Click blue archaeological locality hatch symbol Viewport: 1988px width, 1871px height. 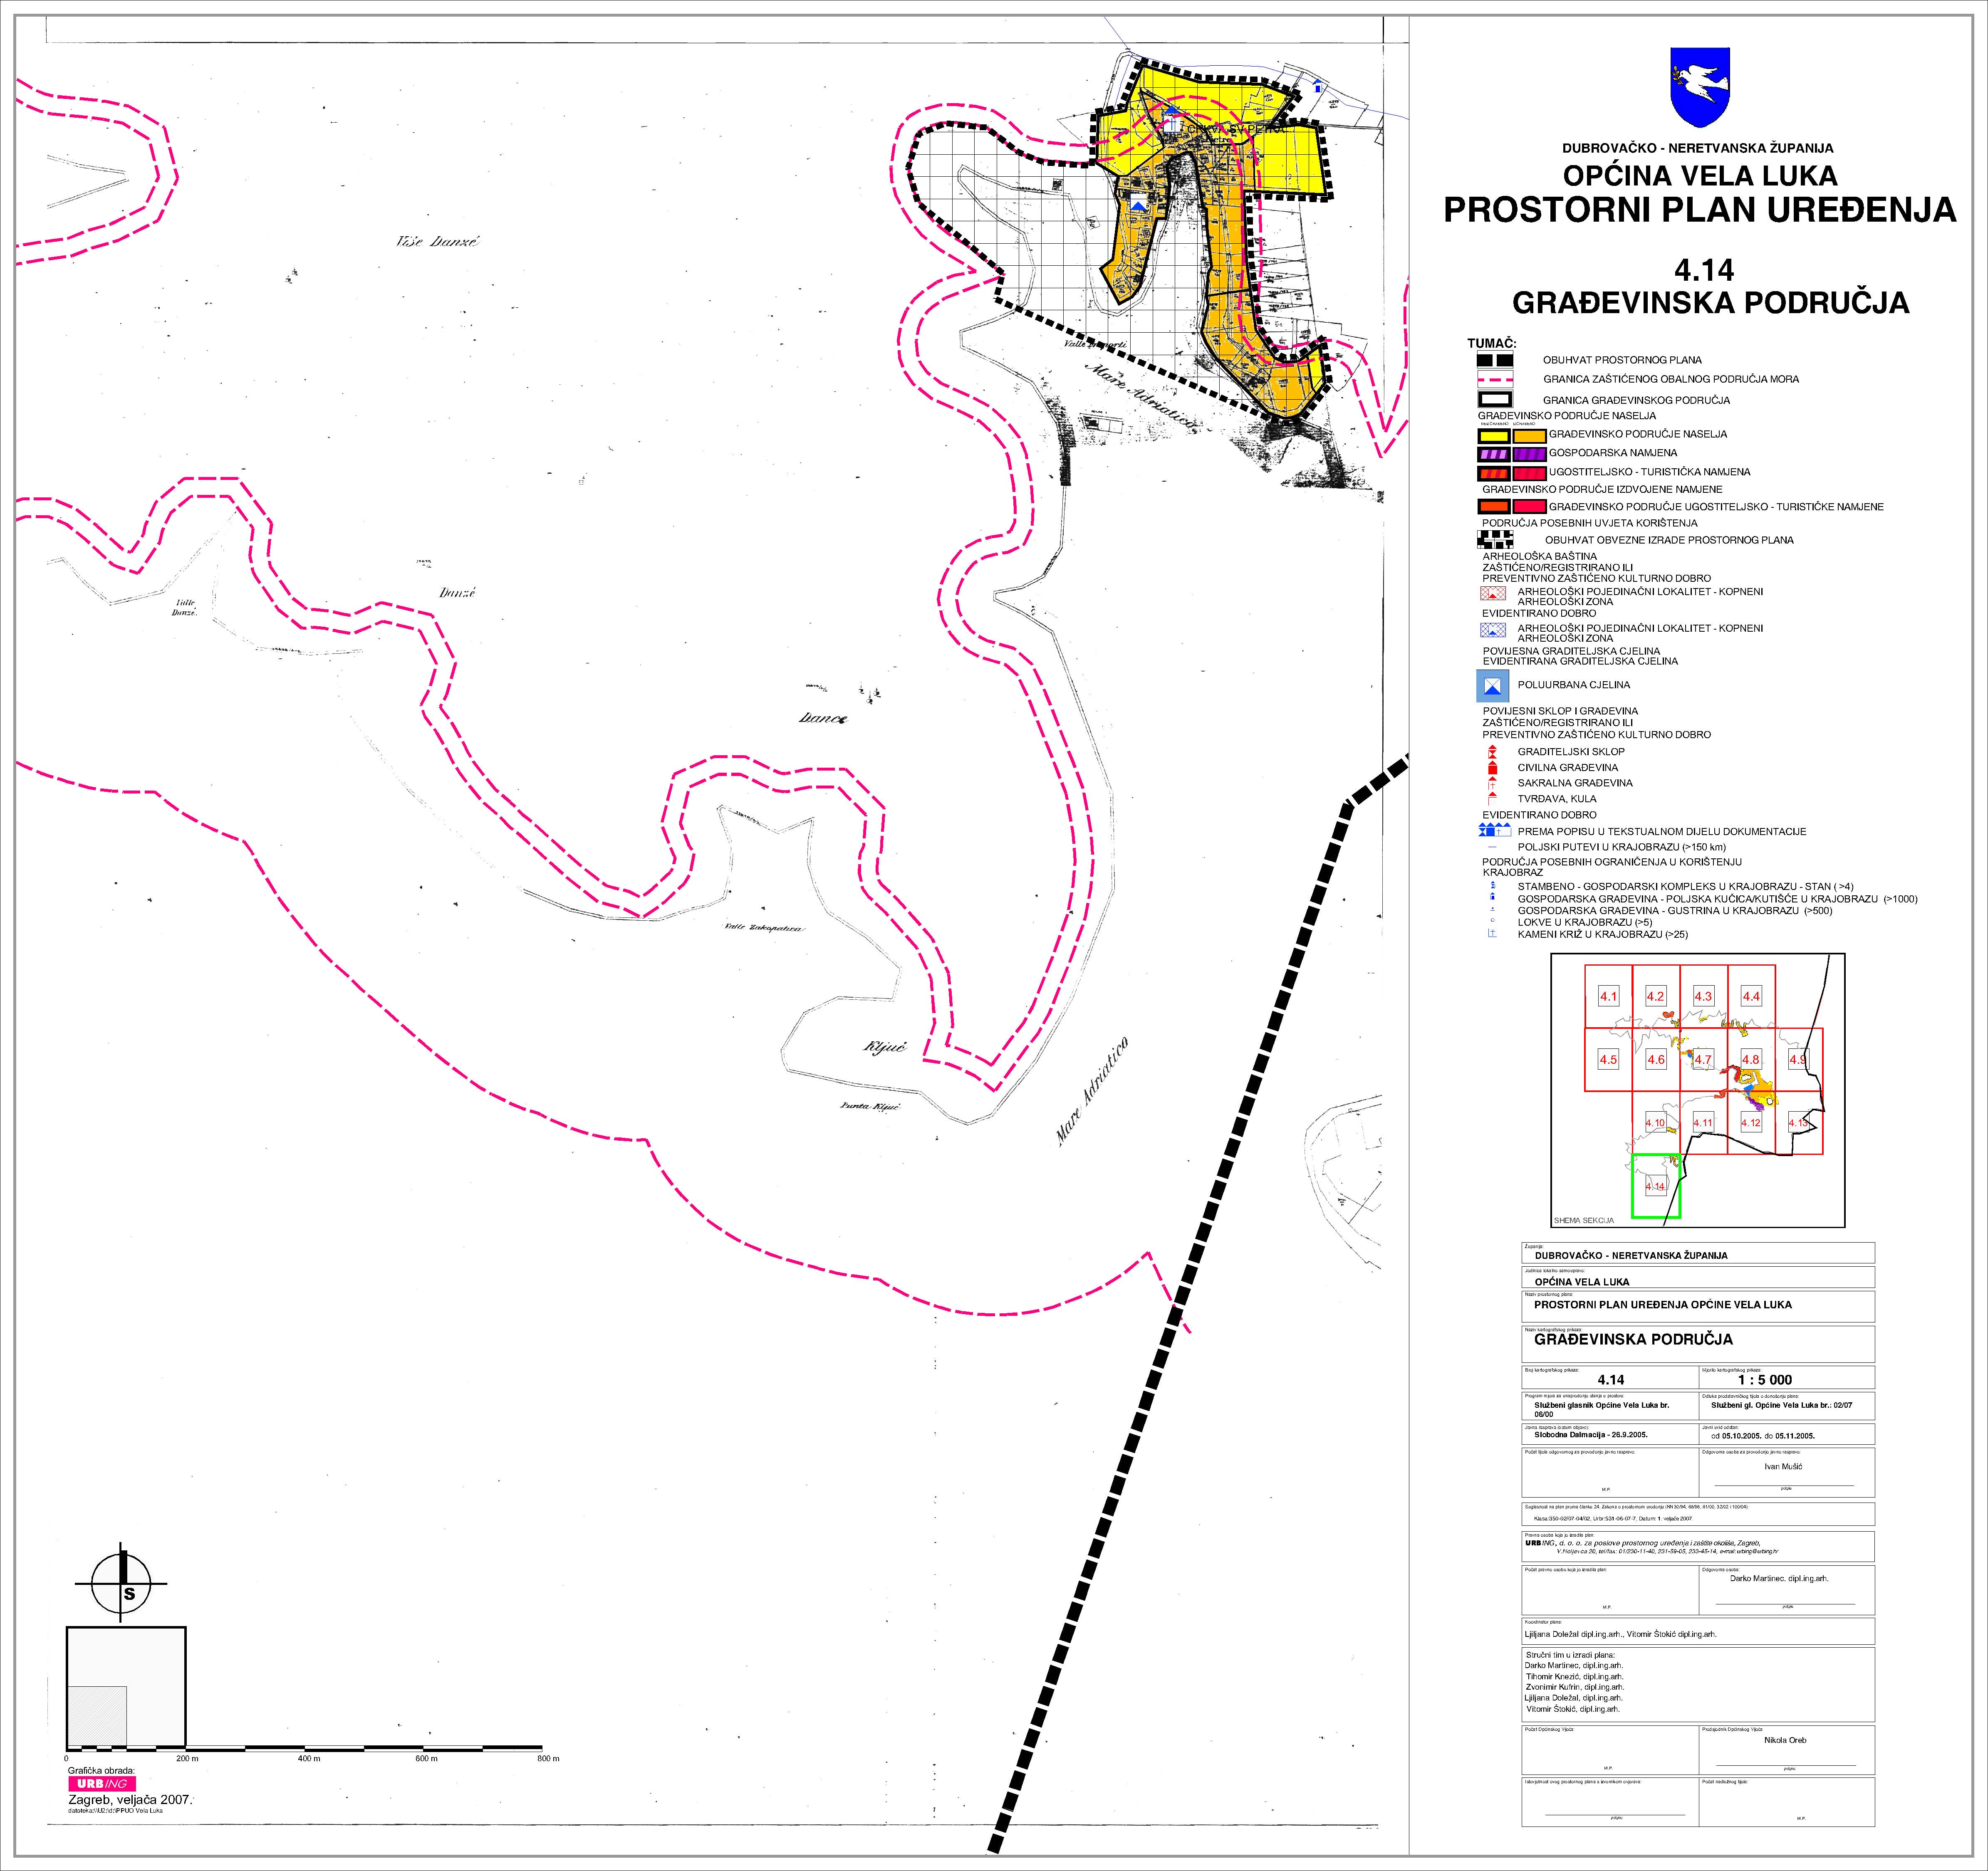(1492, 630)
